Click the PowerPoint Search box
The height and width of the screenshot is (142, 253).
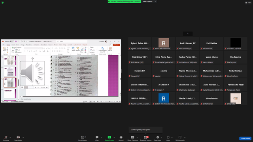click(x=72, y=41)
